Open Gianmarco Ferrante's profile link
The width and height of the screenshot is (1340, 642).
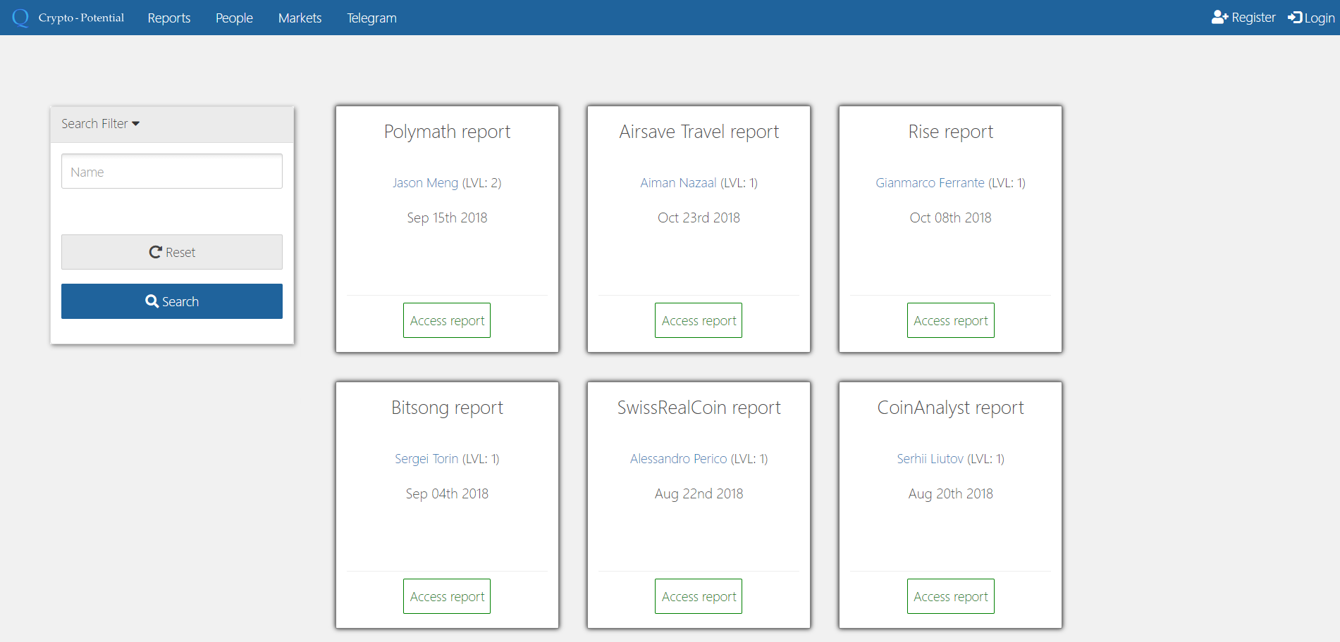tap(930, 183)
